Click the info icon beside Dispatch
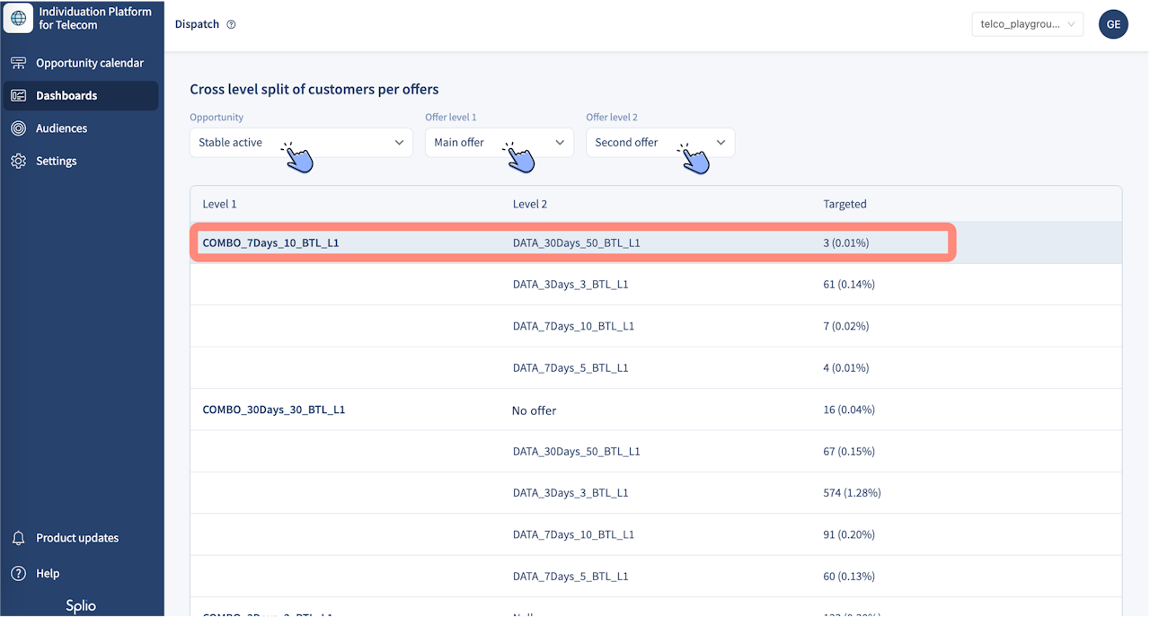The height and width of the screenshot is (617, 1150). coord(231,25)
